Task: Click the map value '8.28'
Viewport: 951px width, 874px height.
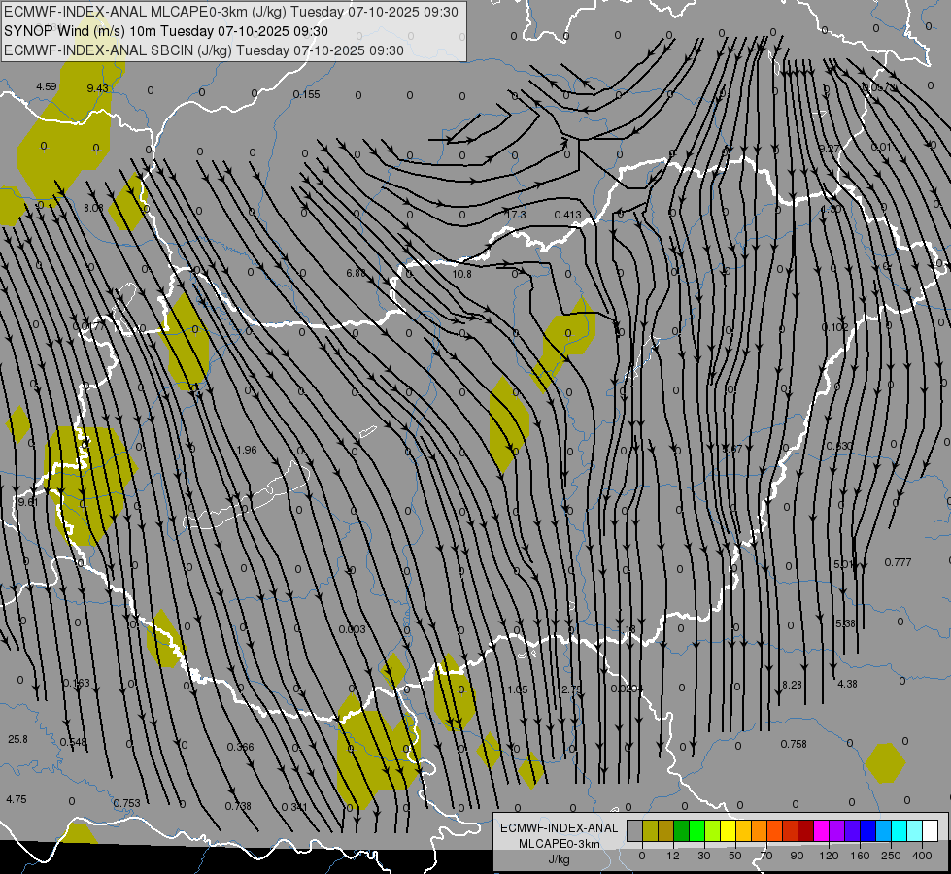Action: pyautogui.click(x=792, y=685)
